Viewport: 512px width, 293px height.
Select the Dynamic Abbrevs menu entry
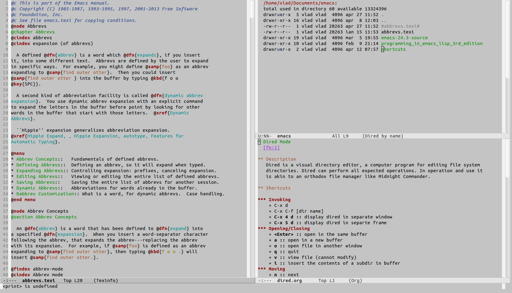(37, 188)
